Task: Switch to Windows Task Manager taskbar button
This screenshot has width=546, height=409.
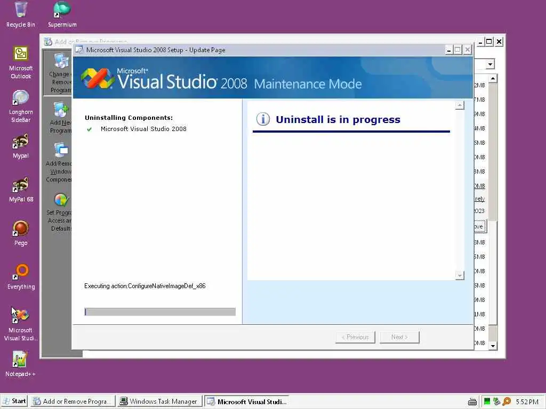Action: [159, 402]
